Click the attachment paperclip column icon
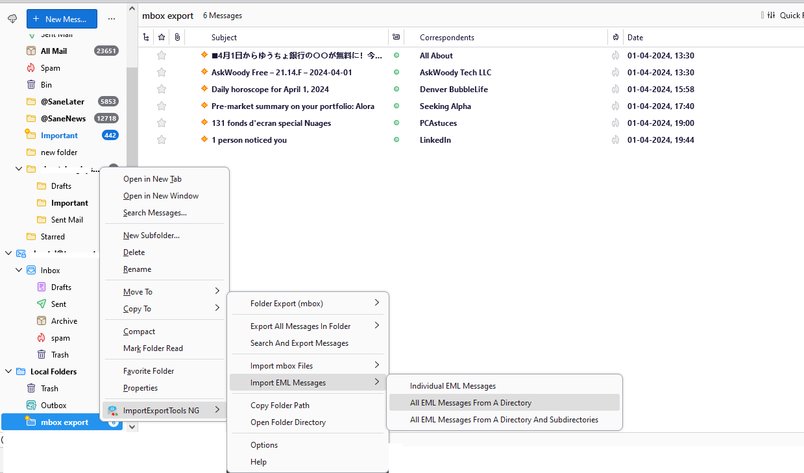 point(177,38)
